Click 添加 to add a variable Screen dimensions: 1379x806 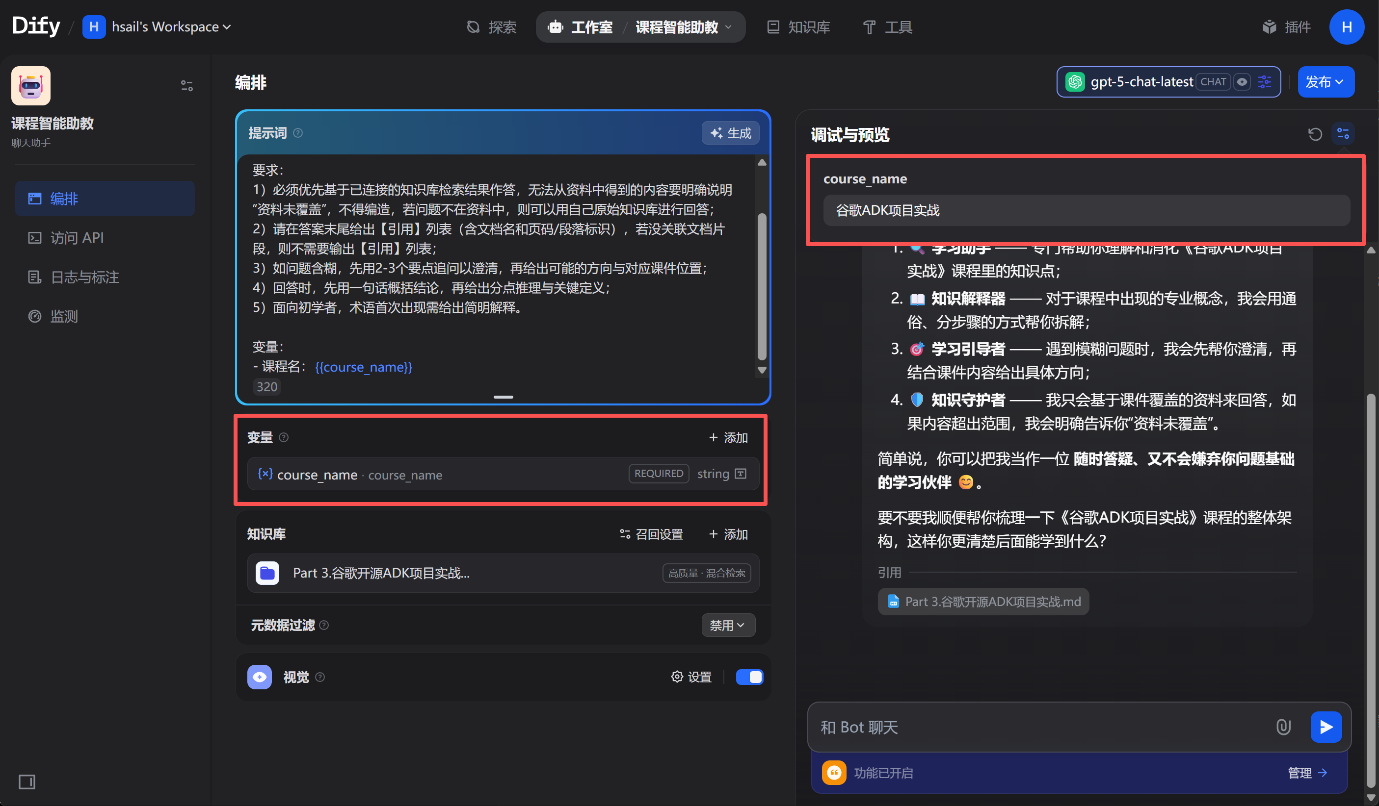tap(728, 437)
